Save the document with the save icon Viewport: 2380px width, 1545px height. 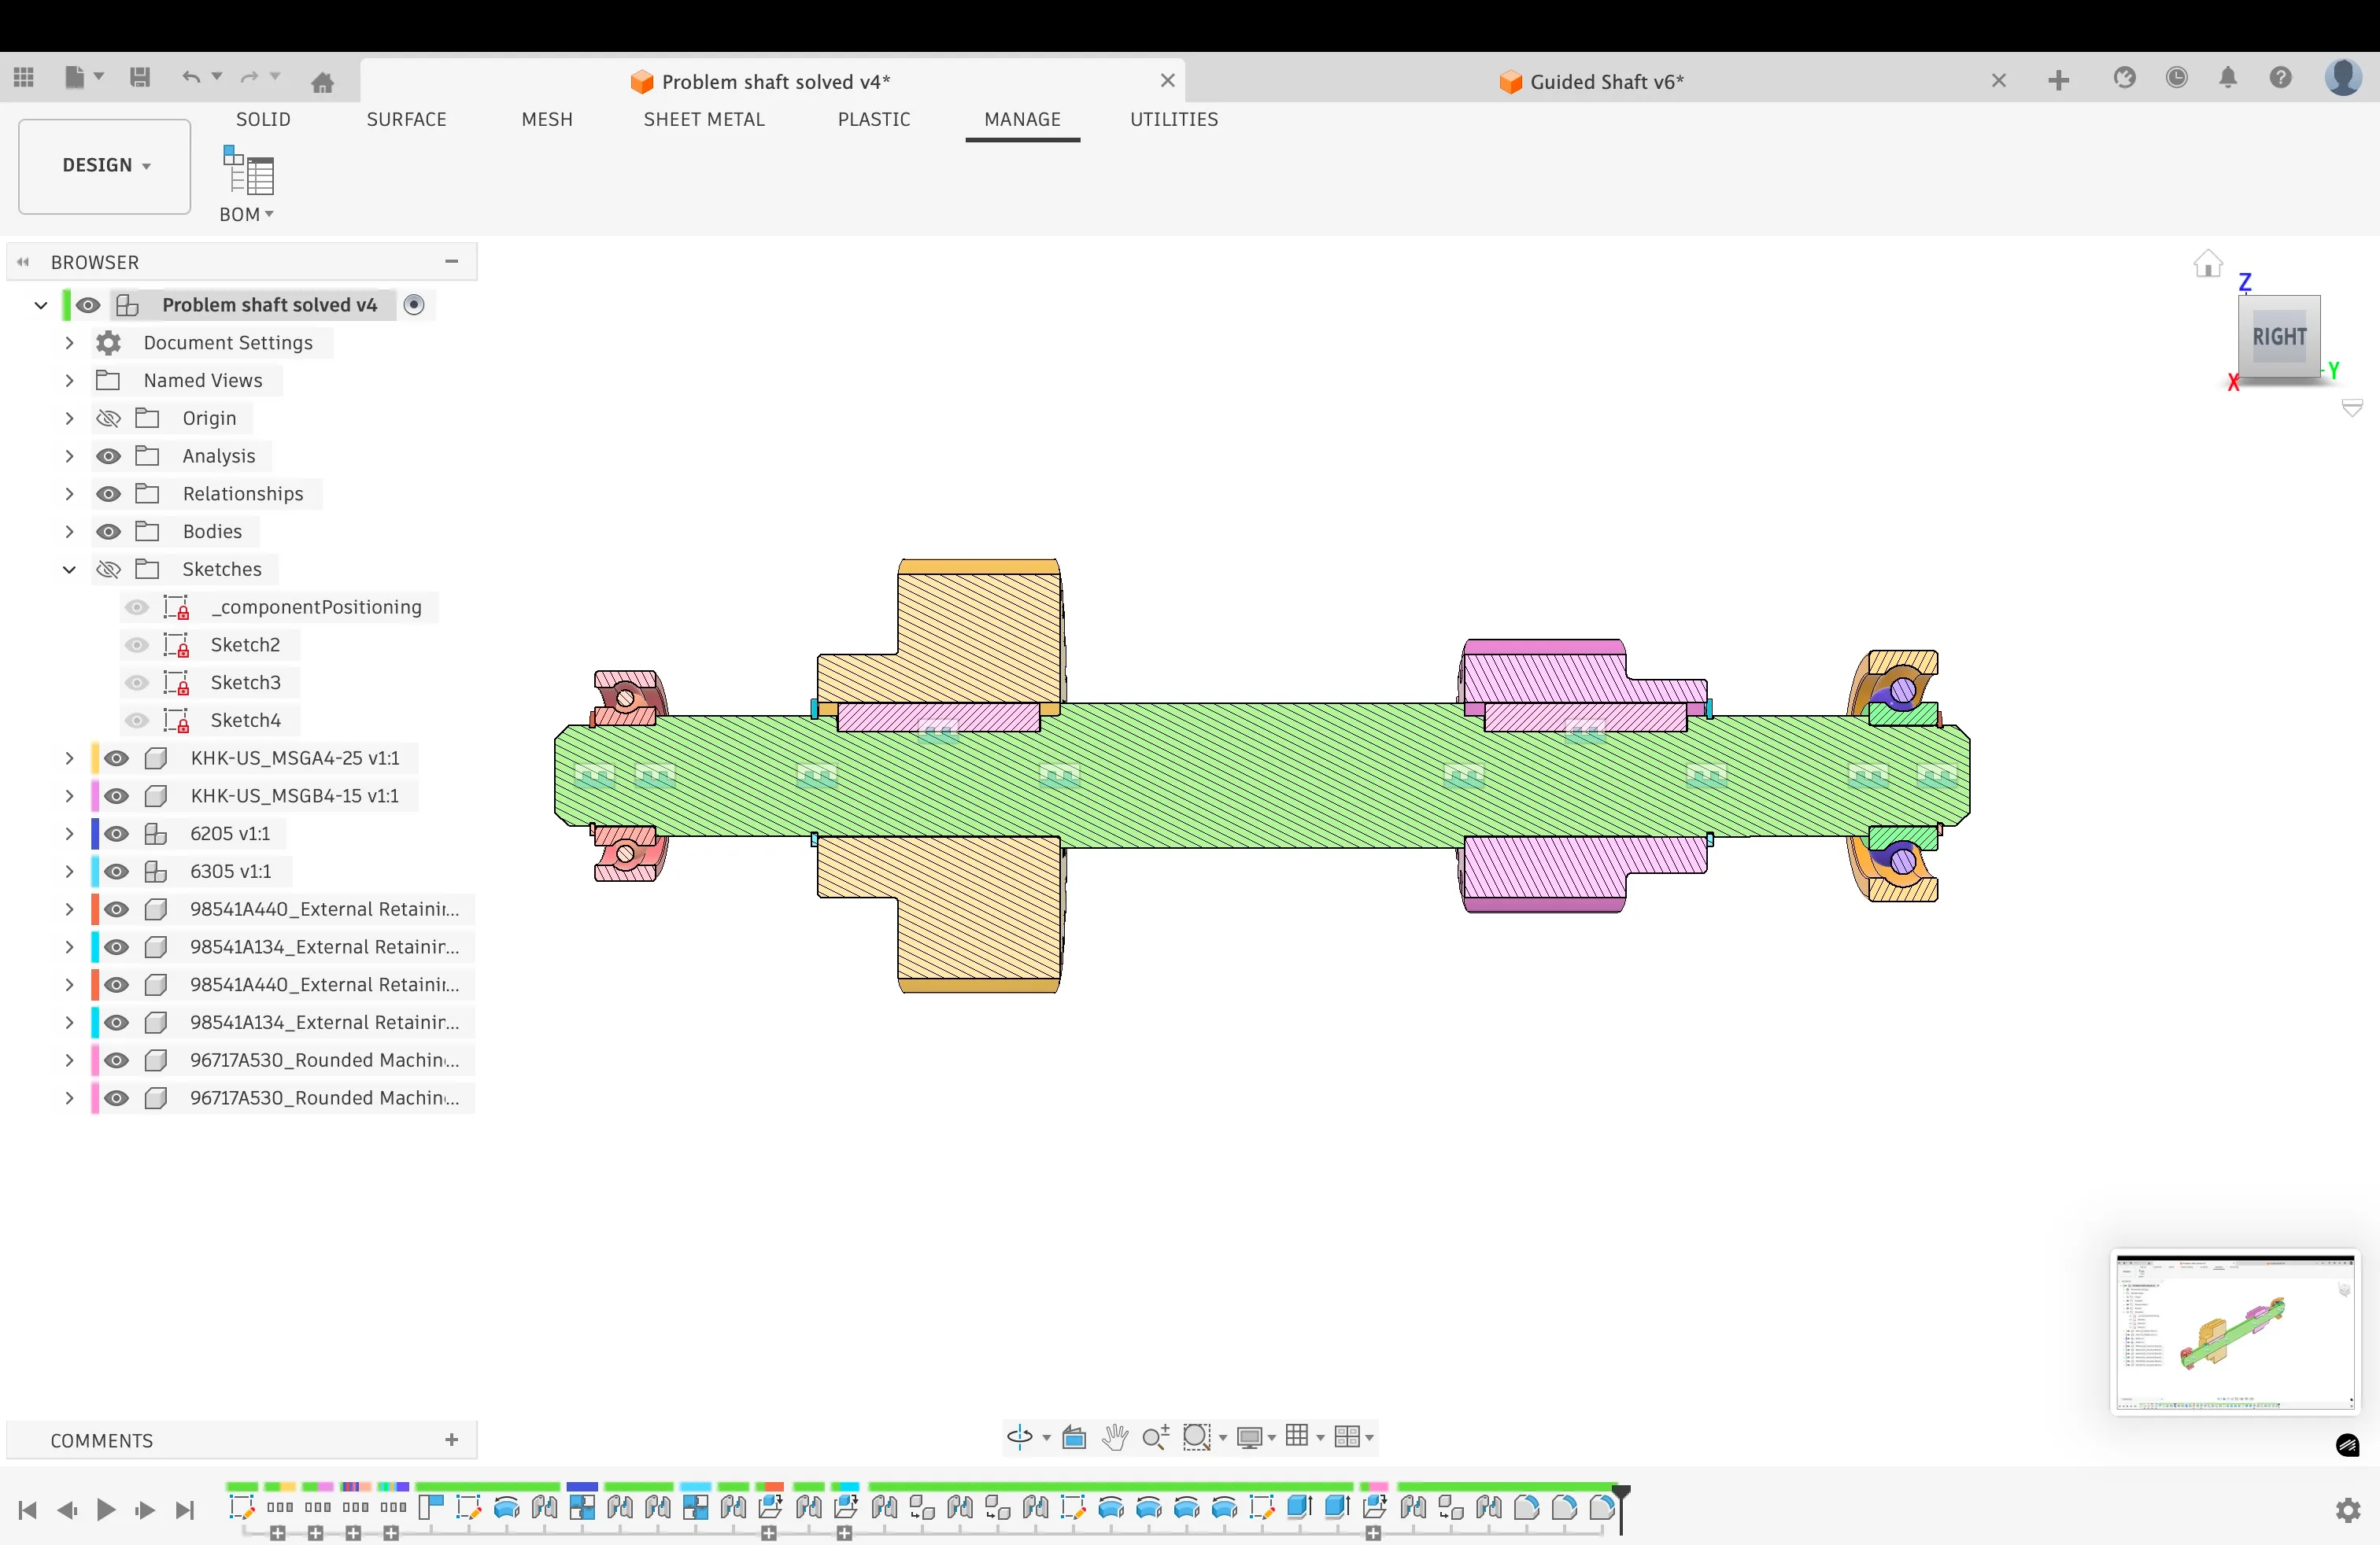coord(140,77)
